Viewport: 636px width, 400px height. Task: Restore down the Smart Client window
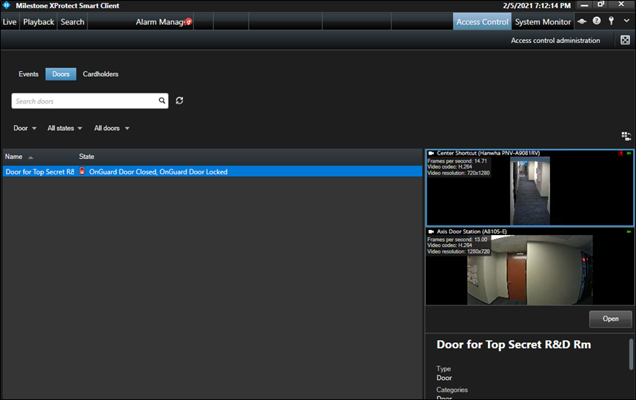point(601,4)
